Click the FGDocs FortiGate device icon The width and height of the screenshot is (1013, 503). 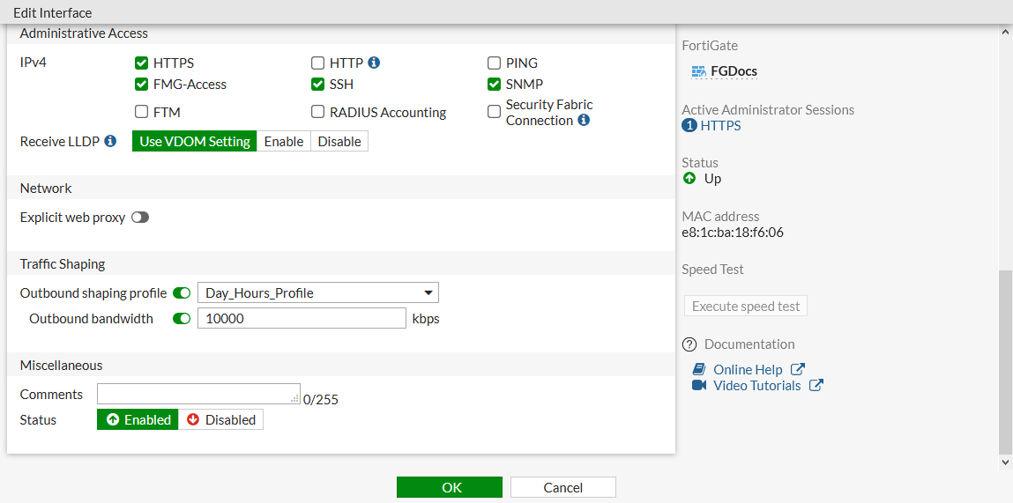click(x=698, y=71)
